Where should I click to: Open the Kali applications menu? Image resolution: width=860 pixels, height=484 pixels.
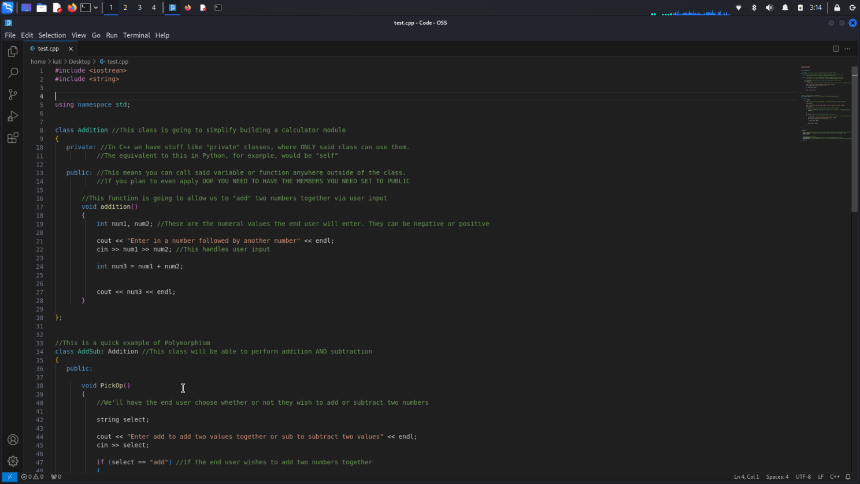coord(8,8)
